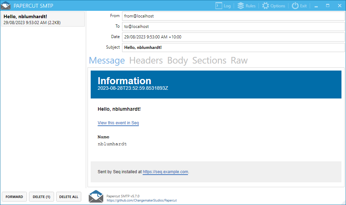Switch to the Headers tab
Screen dimensions: 346x205
[146, 60]
